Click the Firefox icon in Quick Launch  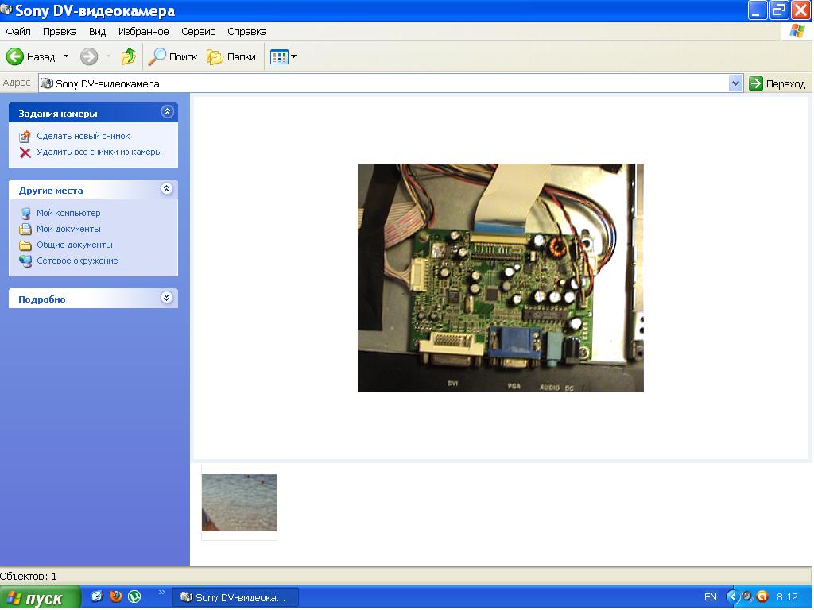pos(116,596)
